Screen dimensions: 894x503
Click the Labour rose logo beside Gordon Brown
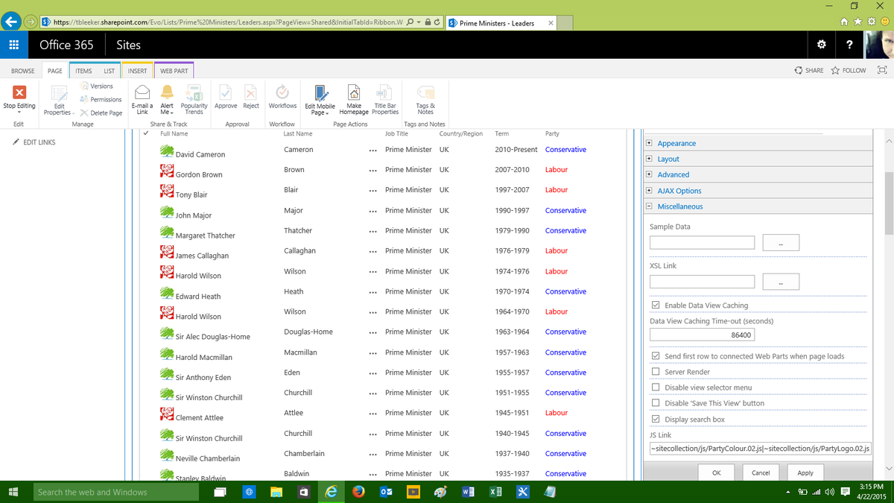tap(167, 171)
